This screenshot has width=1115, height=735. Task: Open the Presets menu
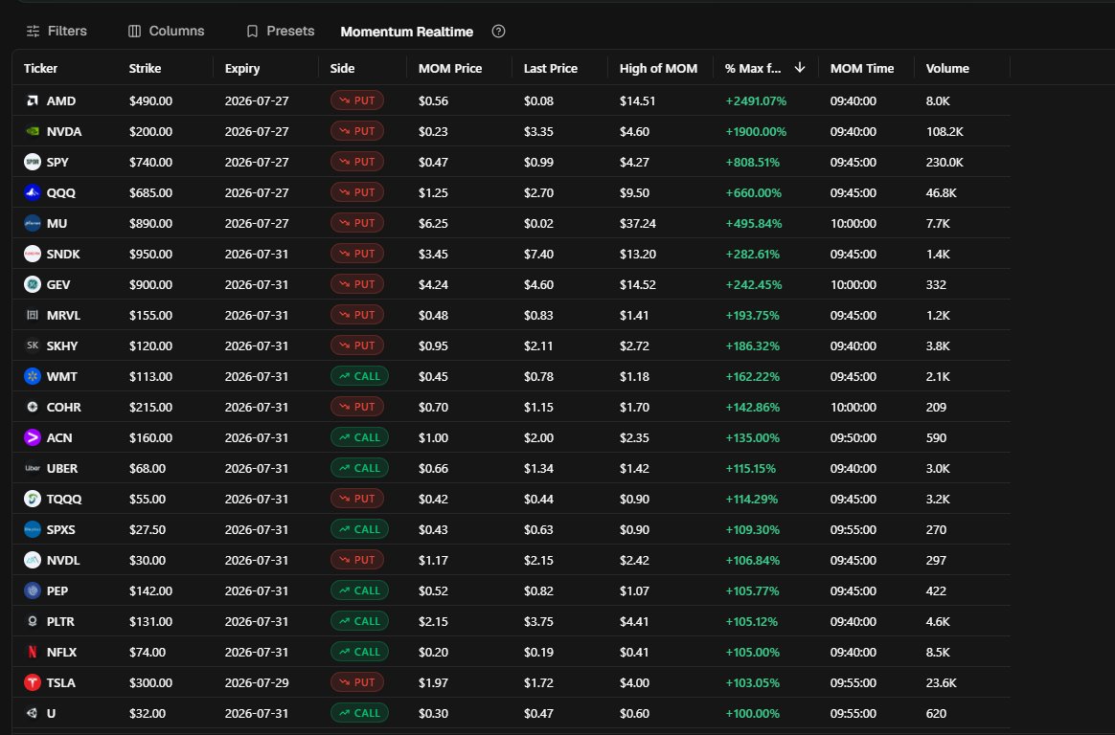280,32
